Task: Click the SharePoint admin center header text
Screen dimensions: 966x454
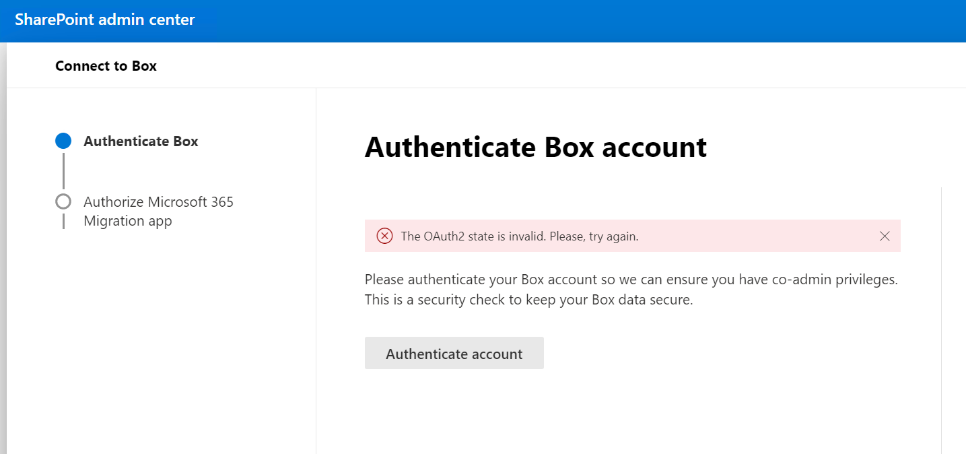Action: point(104,20)
